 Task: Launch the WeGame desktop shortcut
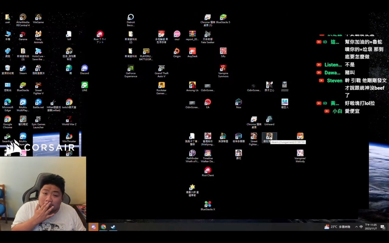[x=38, y=19]
